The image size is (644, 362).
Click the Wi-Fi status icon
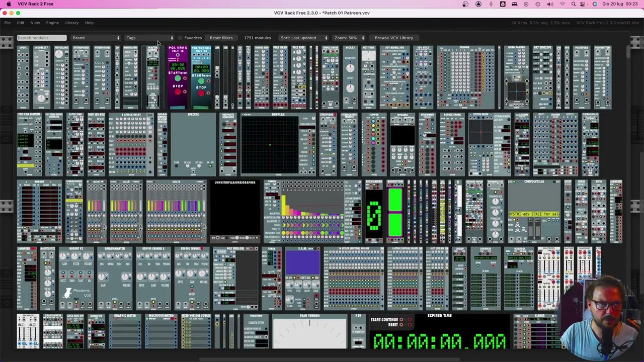tap(562, 4)
